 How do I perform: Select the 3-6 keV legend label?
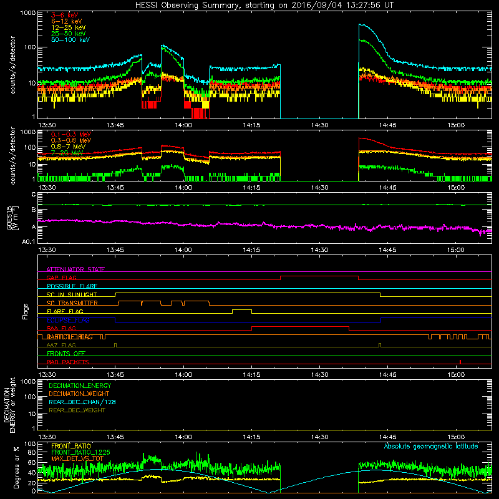click(64, 15)
